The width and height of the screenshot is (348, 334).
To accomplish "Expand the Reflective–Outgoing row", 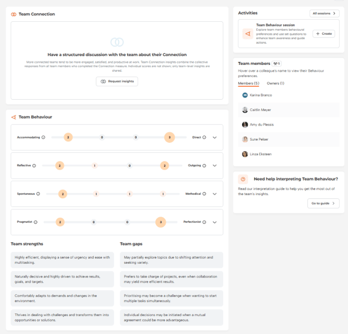I will [x=215, y=166].
